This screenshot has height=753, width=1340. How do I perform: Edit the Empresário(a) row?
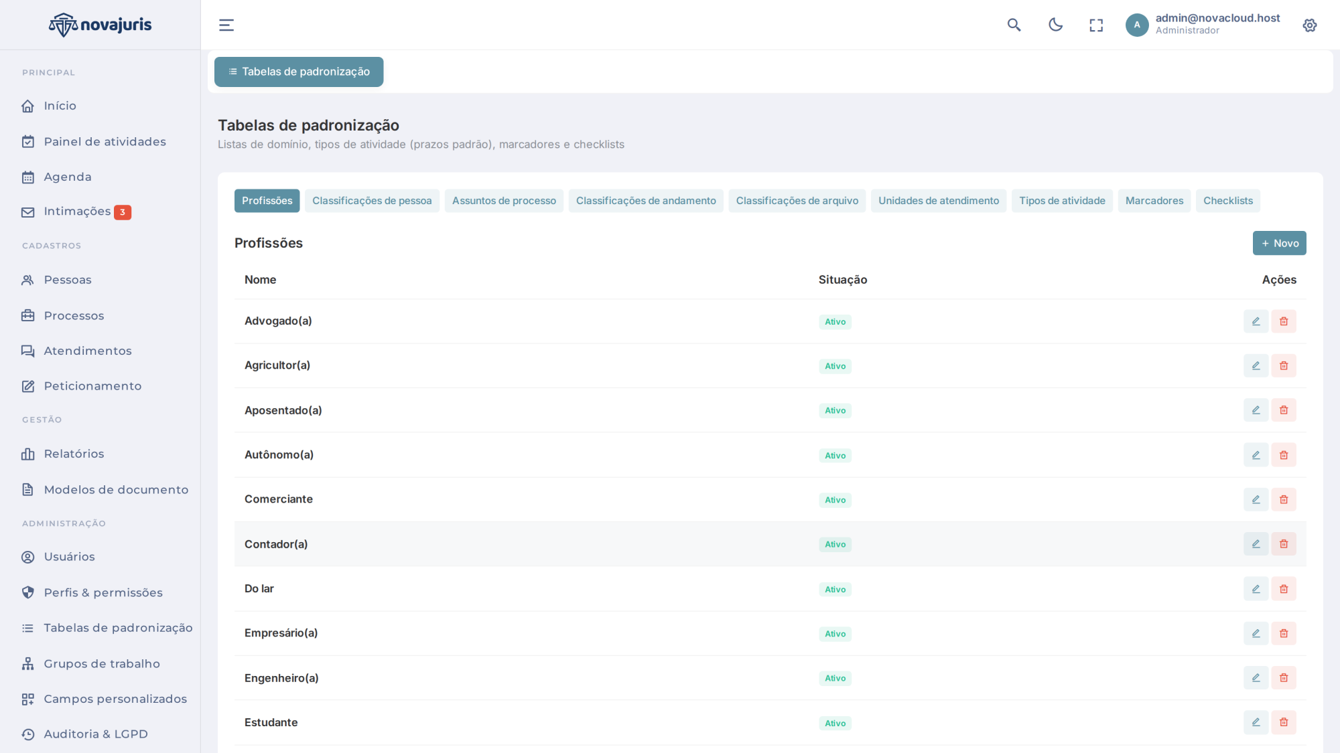coord(1256,633)
